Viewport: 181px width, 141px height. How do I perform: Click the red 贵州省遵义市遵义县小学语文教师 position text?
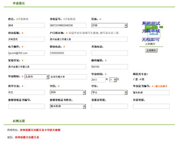click(x=40, y=130)
